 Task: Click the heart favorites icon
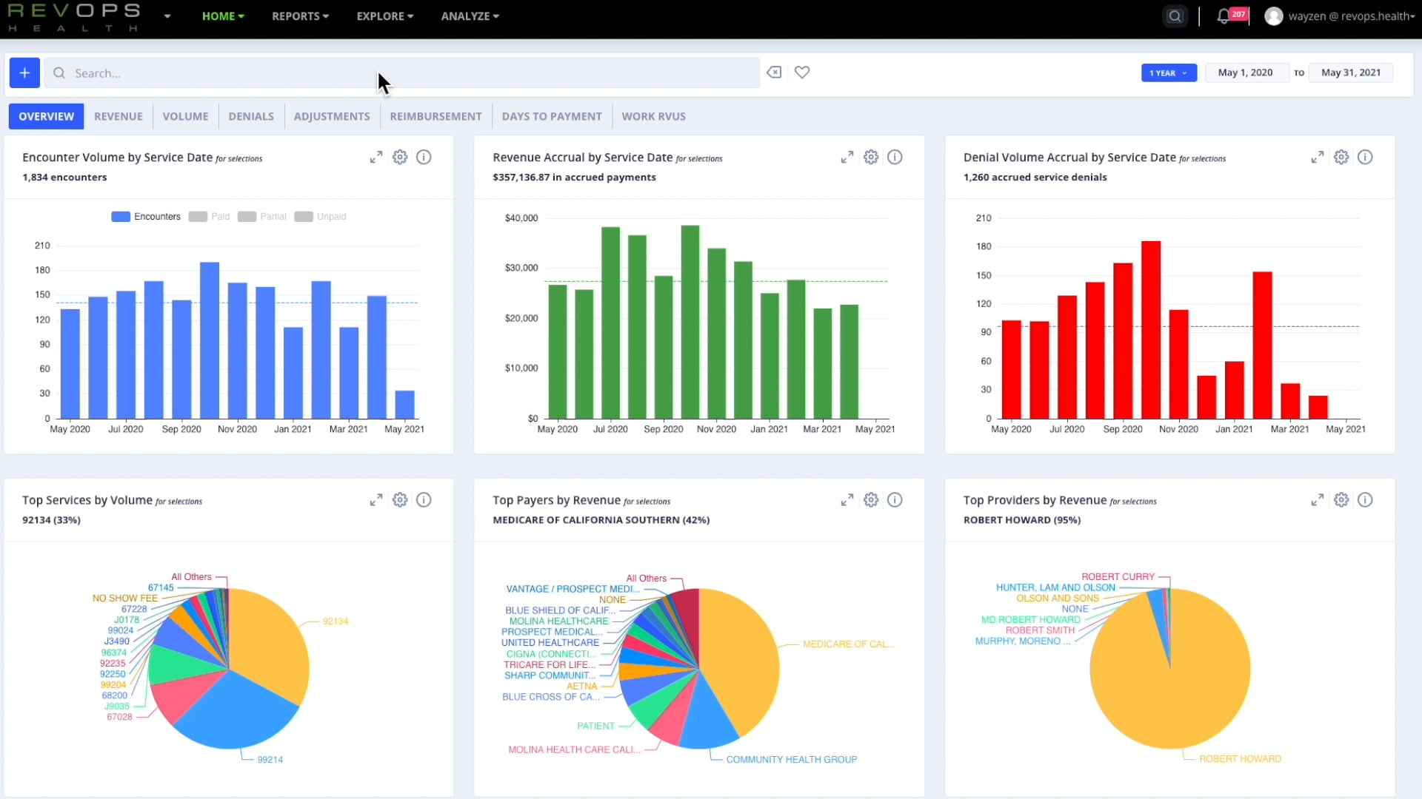(x=802, y=73)
